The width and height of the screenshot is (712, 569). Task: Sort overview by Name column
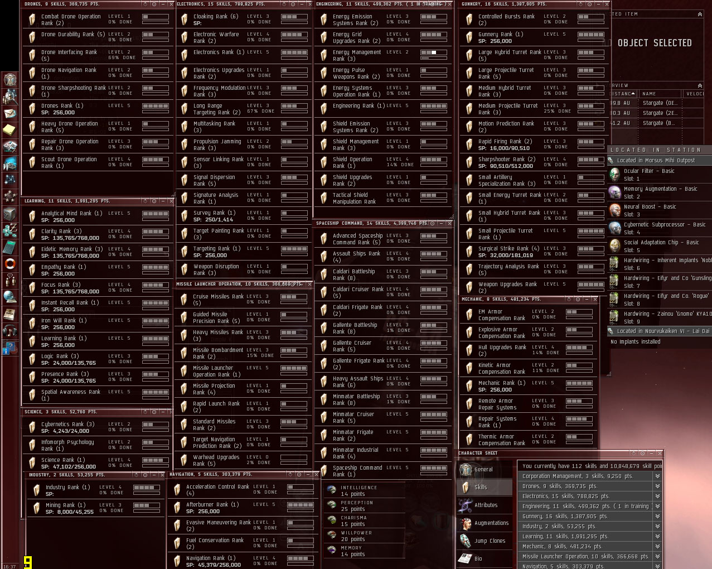[660, 94]
